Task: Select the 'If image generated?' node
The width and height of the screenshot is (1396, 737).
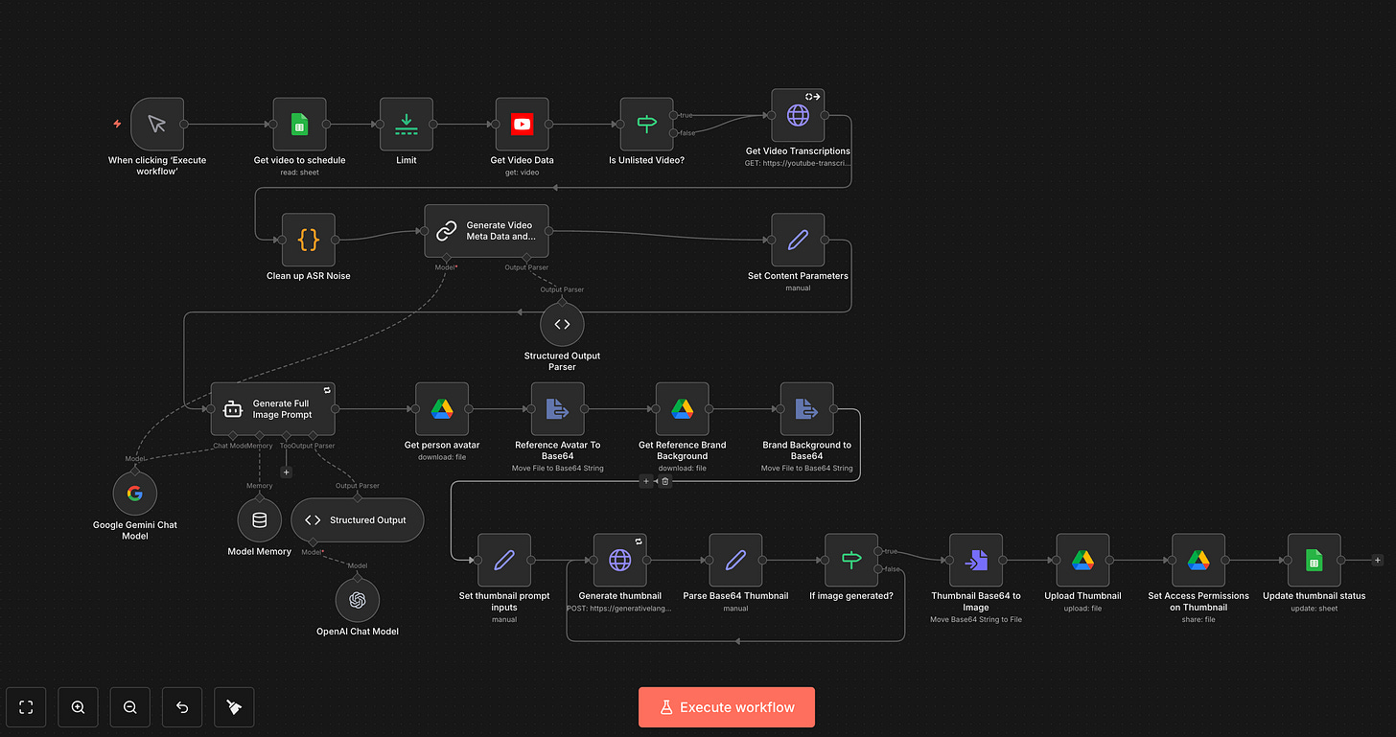Action: pos(851,560)
